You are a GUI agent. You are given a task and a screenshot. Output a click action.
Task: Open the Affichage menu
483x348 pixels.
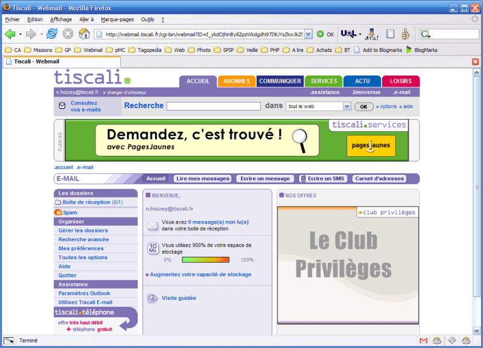click(x=61, y=19)
